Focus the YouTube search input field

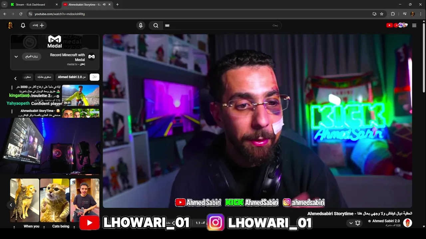tap(222, 25)
